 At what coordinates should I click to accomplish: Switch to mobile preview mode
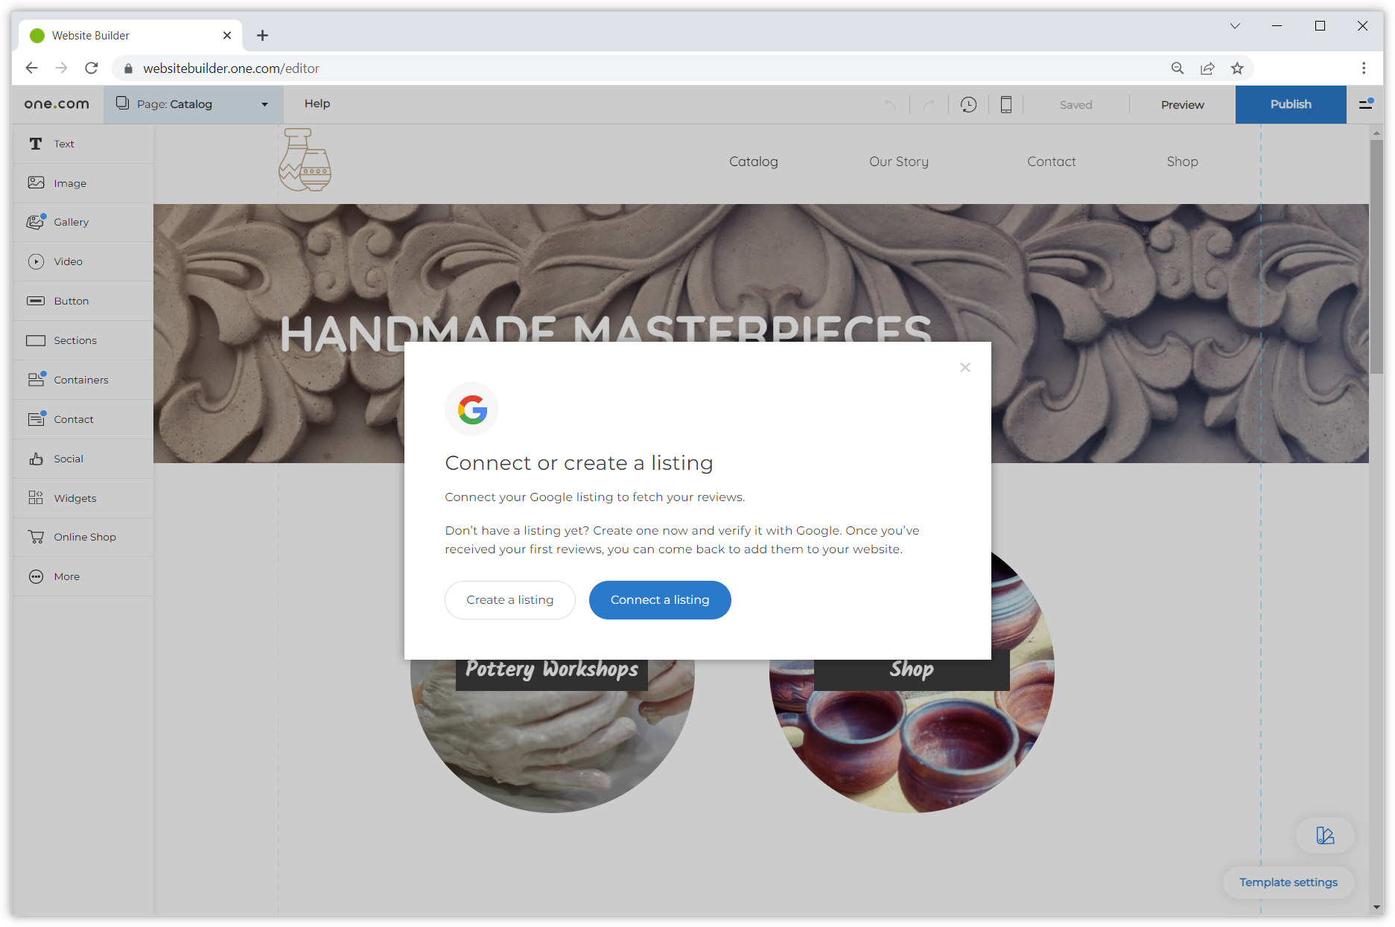coord(1006,104)
